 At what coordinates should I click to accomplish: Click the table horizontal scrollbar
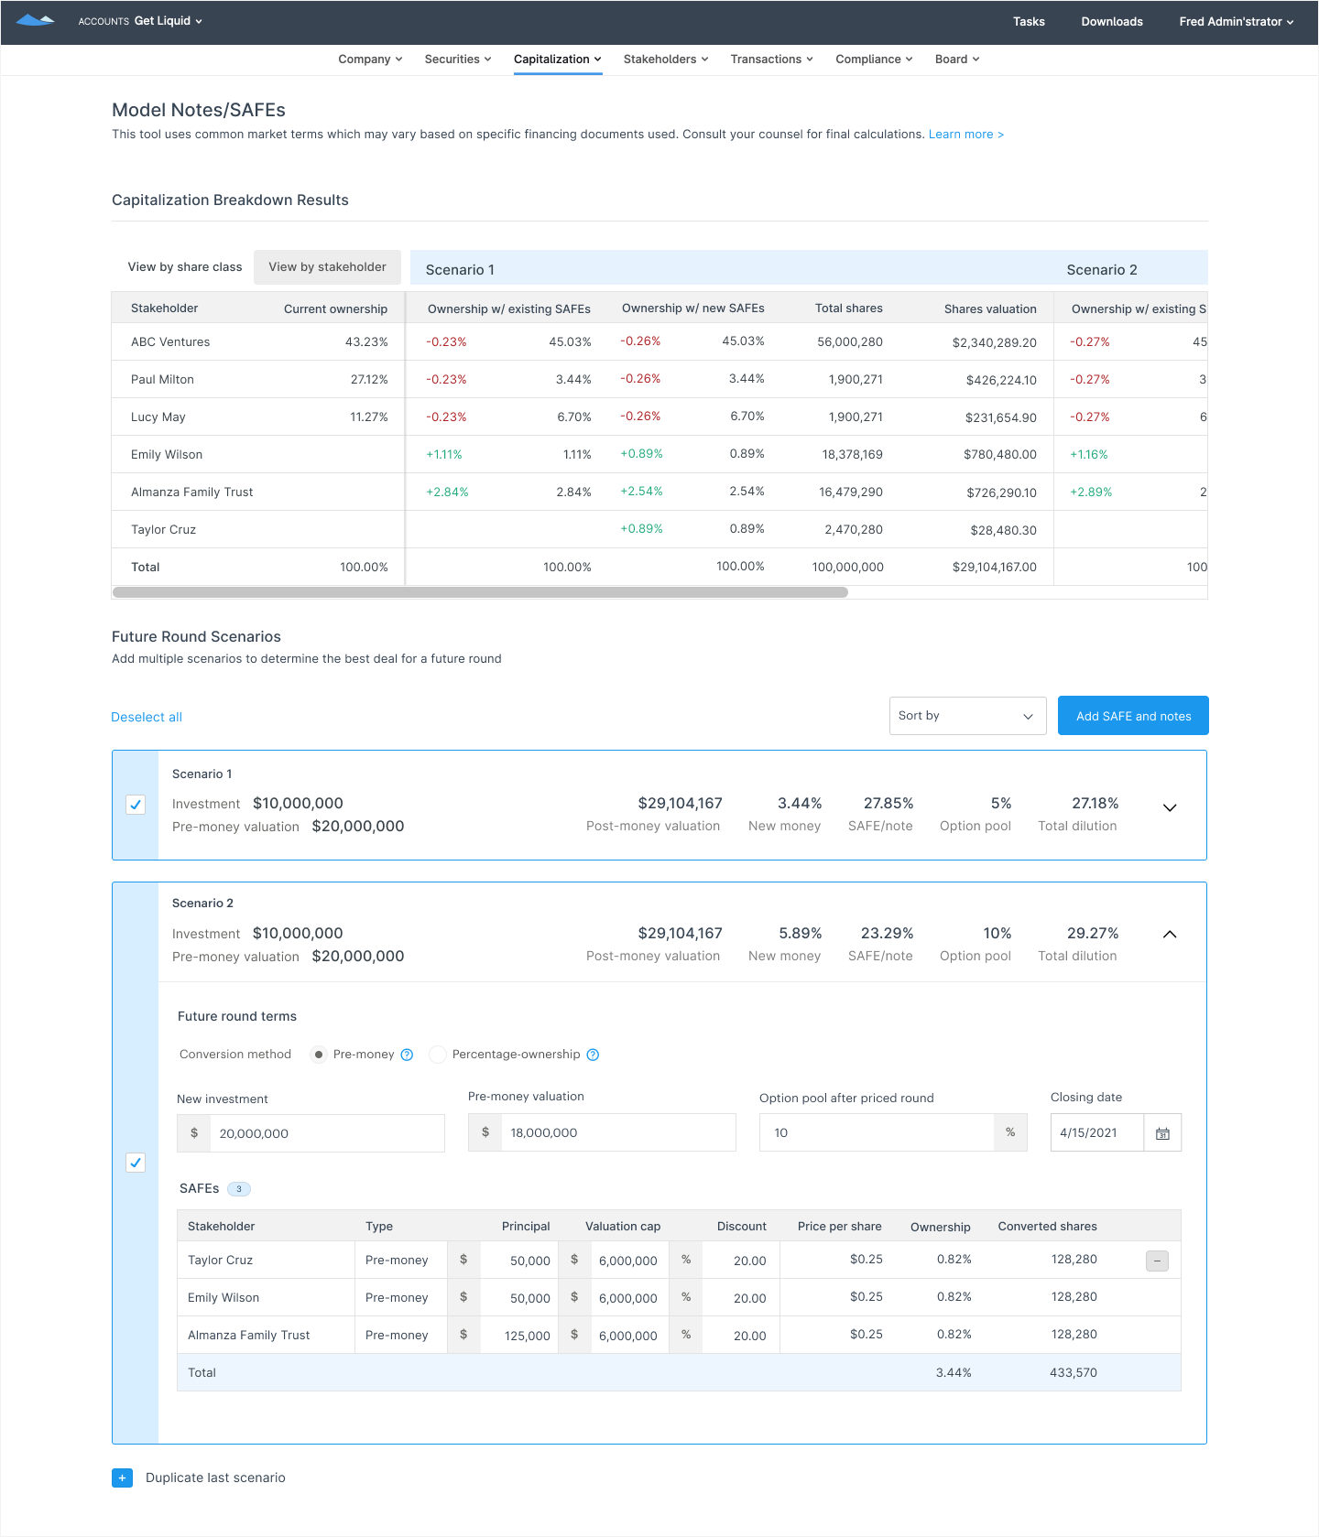tap(480, 592)
